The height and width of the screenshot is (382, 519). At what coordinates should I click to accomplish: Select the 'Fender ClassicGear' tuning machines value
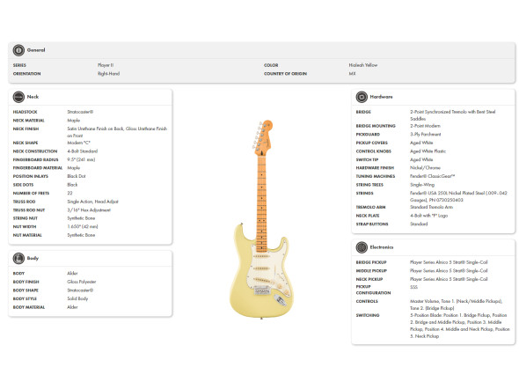433,176
